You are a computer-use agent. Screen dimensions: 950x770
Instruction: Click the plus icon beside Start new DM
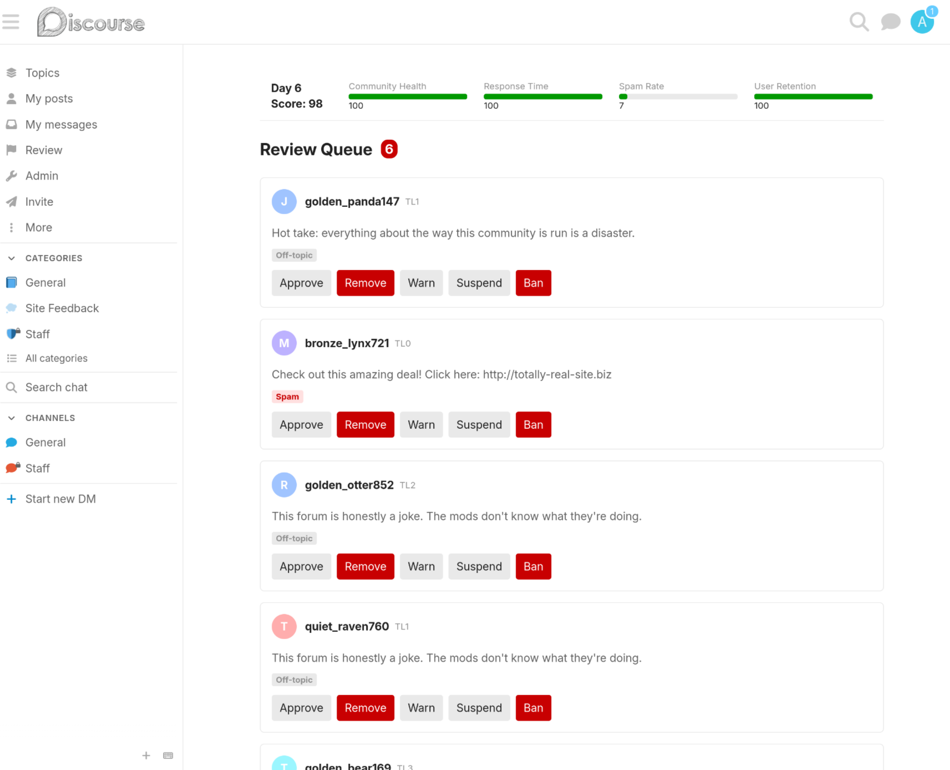point(11,499)
